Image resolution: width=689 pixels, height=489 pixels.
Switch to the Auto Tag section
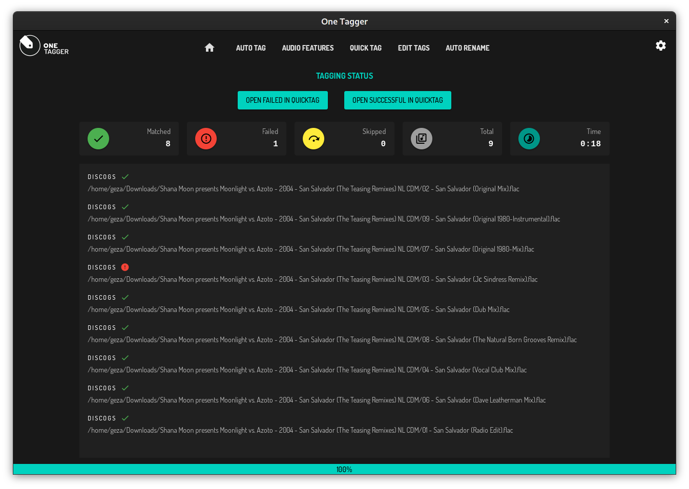(250, 48)
